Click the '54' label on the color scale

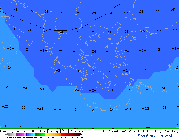point(81,137)
